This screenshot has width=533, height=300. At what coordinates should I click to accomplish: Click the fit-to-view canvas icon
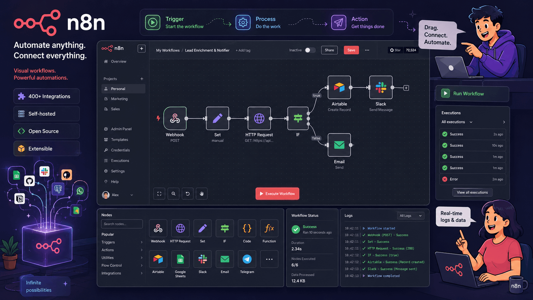(159, 194)
